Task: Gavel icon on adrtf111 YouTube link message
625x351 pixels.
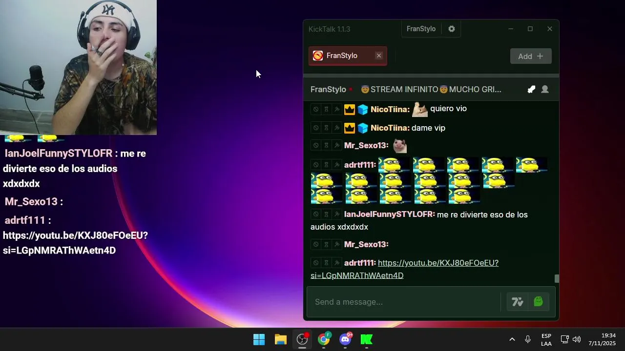Action: click(336, 263)
